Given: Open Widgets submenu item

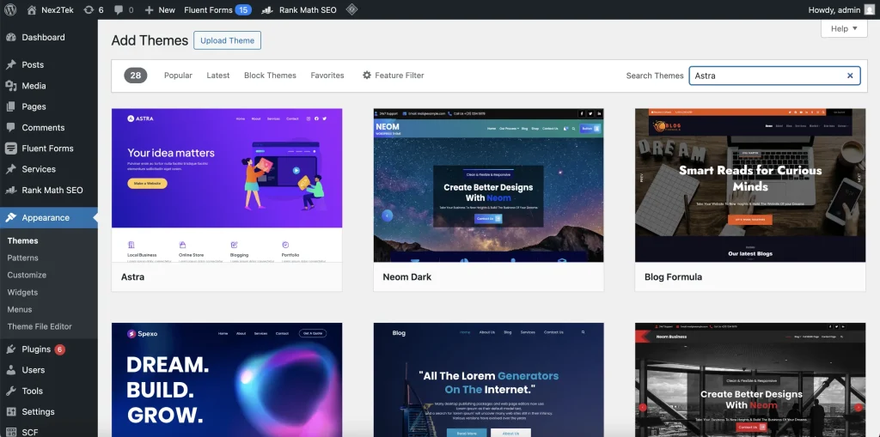Looking at the screenshot, I should [22, 292].
